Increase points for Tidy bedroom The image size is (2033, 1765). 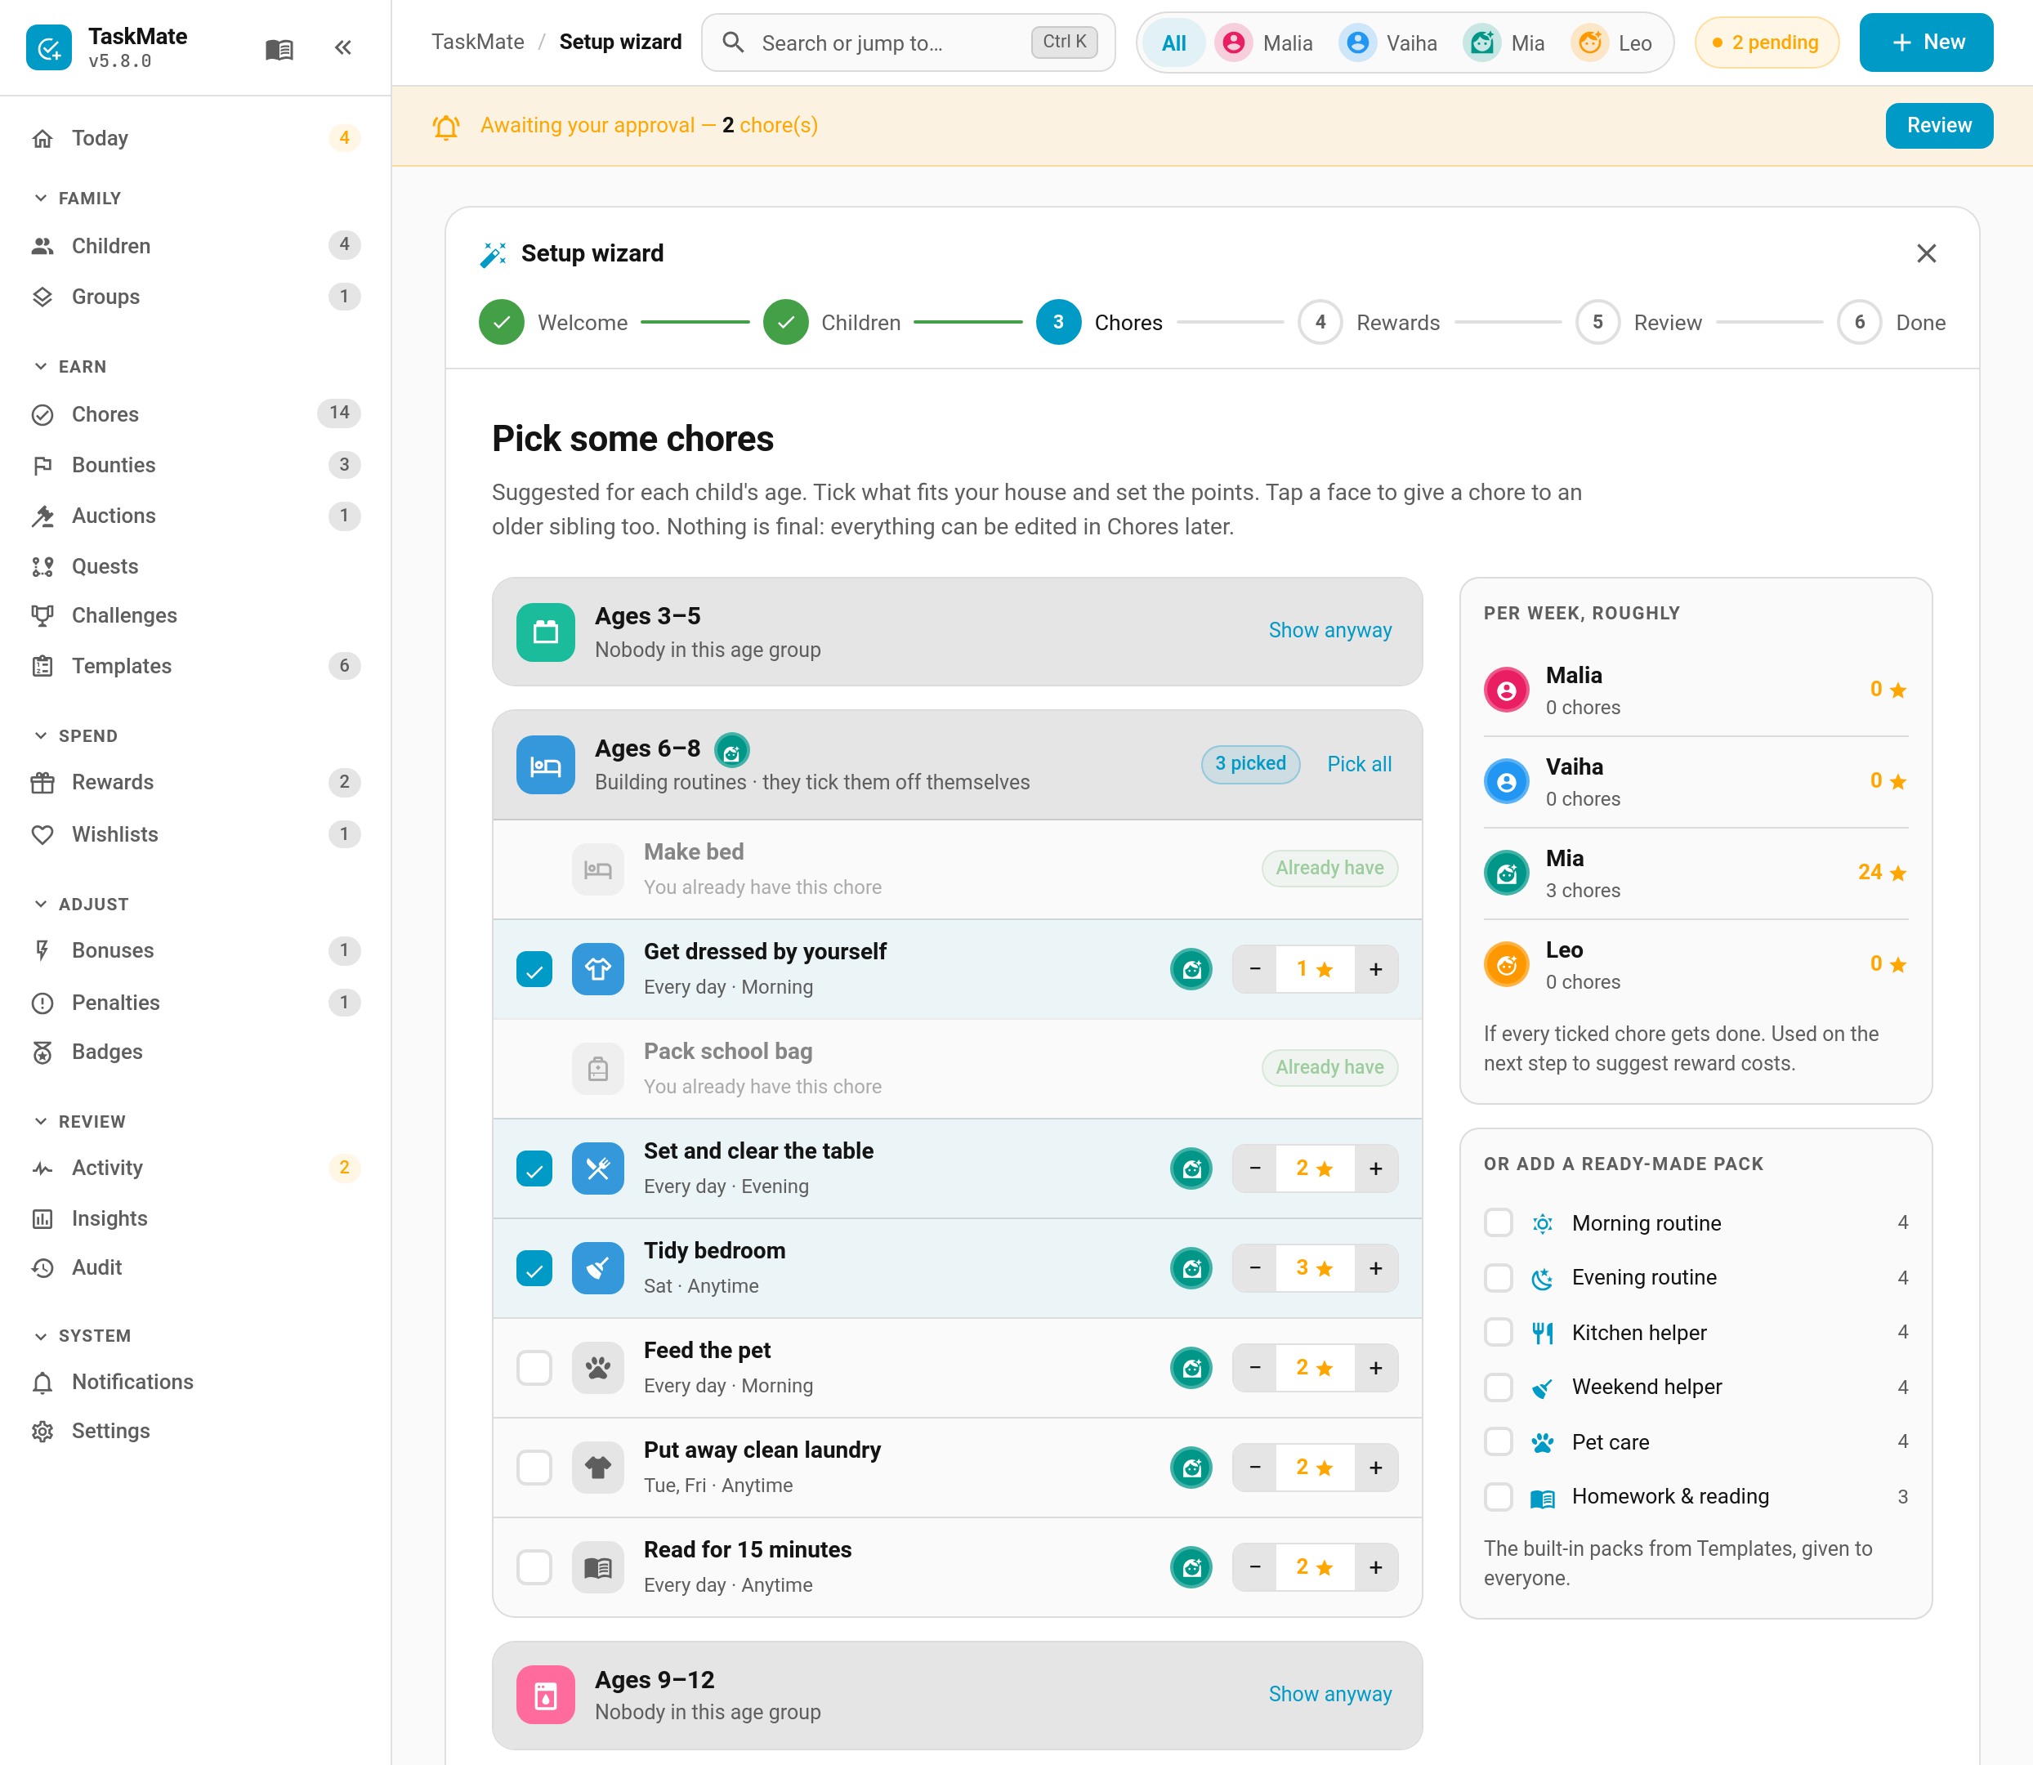point(1376,1268)
